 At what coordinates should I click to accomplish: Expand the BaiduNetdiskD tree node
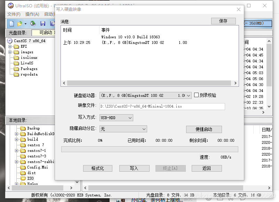tap(17, 134)
